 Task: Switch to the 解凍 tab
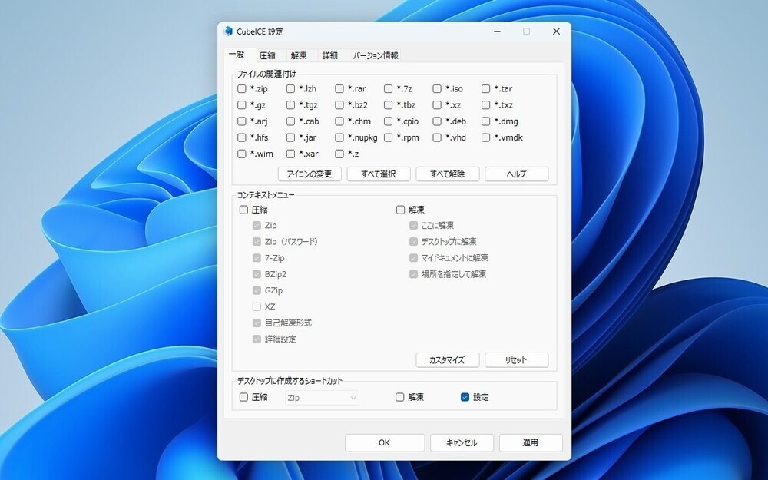coord(299,55)
